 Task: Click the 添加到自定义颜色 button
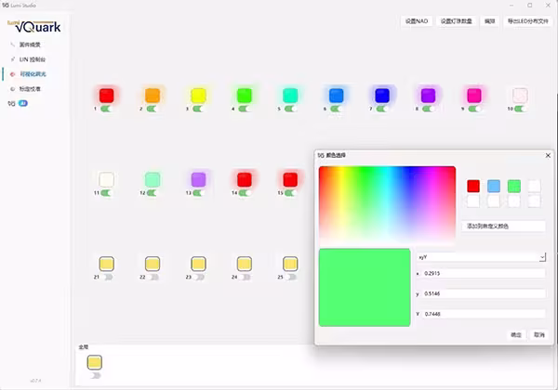pos(503,227)
